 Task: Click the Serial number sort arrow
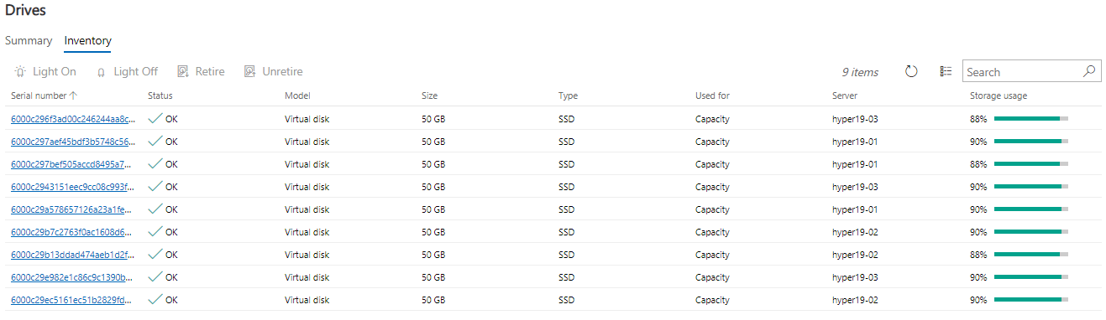coord(74,95)
